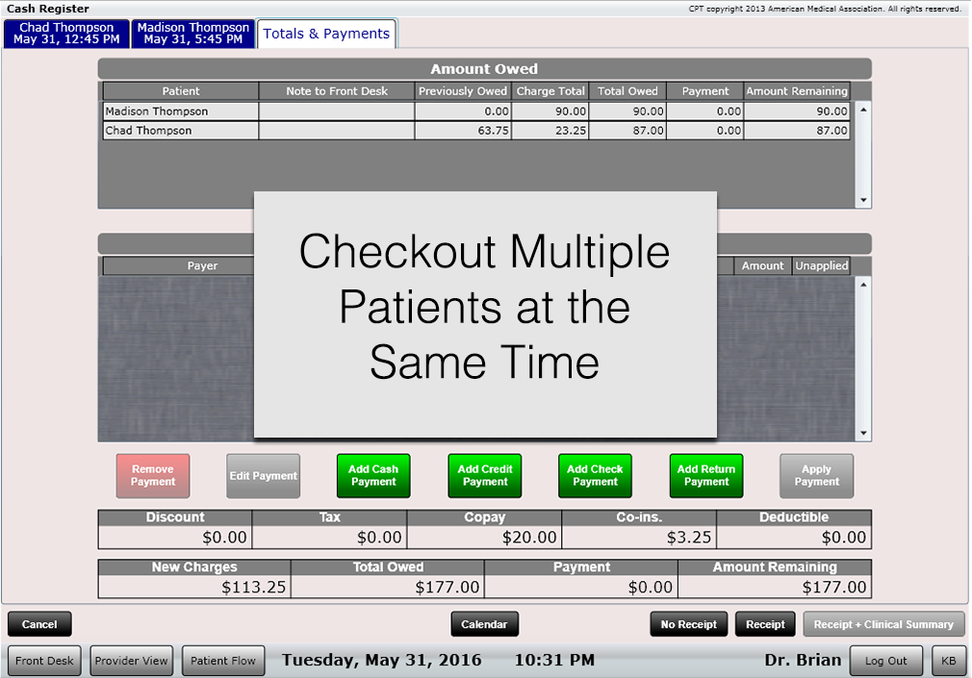Click the Add Check Payment button
Image resolution: width=972 pixels, height=678 pixels.
[x=594, y=475]
